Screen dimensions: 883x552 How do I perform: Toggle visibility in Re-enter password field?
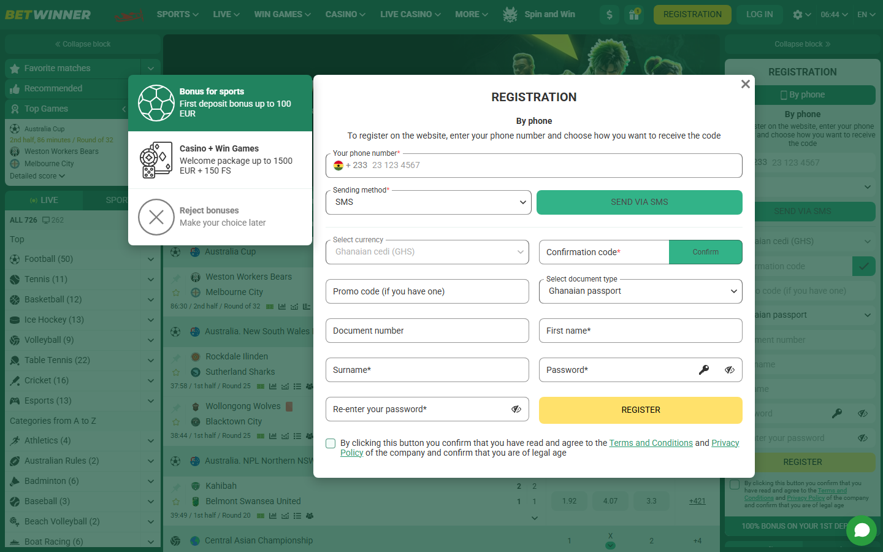coord(516,409)
